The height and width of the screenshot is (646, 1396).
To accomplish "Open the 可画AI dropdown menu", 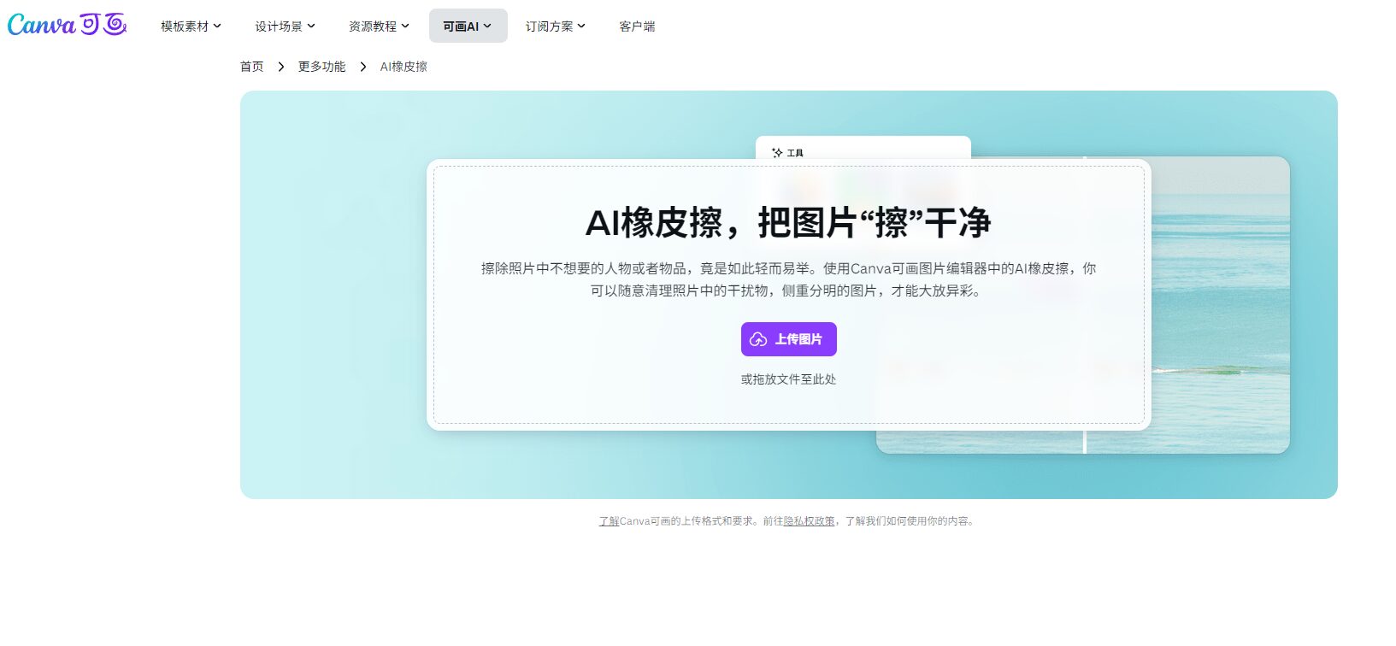I will [x=468, y=26].
